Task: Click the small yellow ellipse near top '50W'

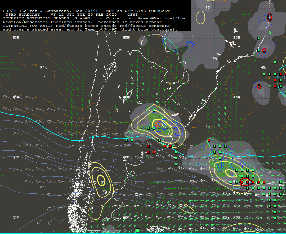Action: 200,17
